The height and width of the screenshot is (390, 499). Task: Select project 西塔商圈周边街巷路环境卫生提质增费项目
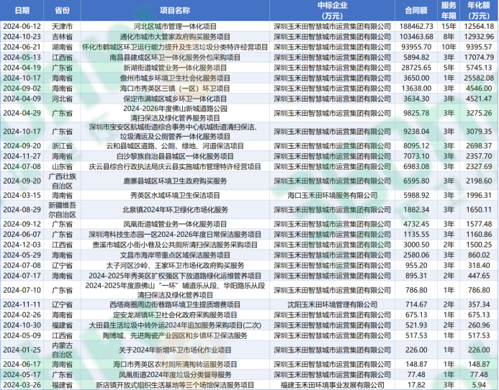click(x=175, y=304)
